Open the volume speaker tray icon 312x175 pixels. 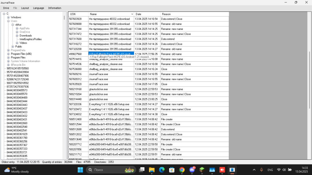pos(284,170)
